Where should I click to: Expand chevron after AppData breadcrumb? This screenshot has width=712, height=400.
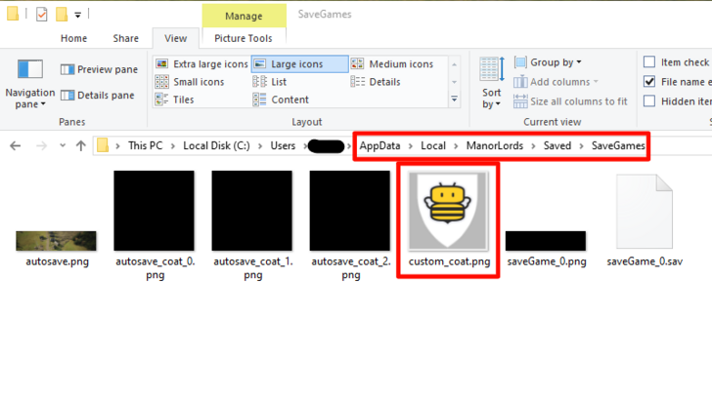[x=411, y=146]
